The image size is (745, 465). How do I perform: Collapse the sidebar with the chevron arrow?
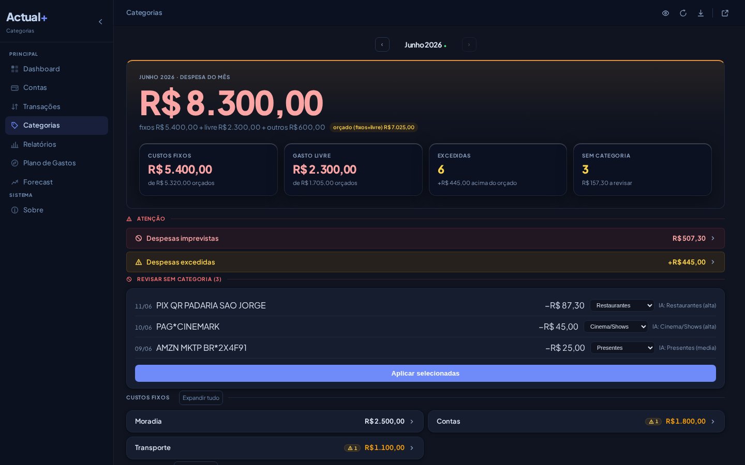click(x=100, y=22)
